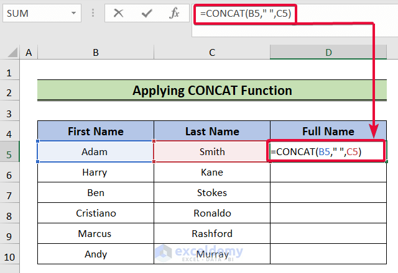Open the Name Box dropdown arrow

click(x=74, y=12)
